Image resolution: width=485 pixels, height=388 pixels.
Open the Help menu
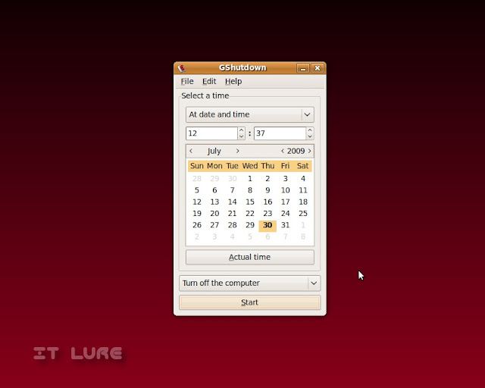tap(233, 81)
